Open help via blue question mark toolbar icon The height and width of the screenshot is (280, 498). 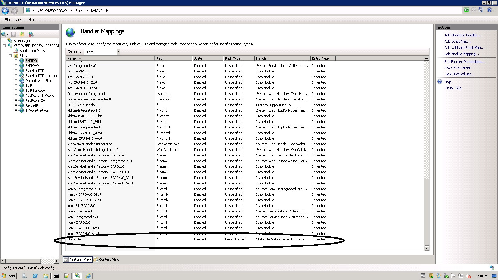[x=490, y=10]
